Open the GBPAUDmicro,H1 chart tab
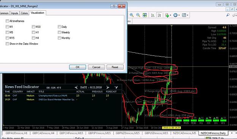The width and height of the screenshot is (237, 139). [16, 133]
